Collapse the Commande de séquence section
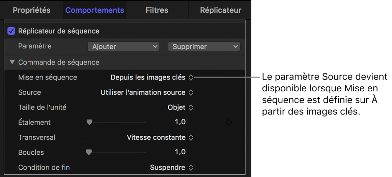The image size is (392, 177). pyautogui.click(x=13, y=62)
